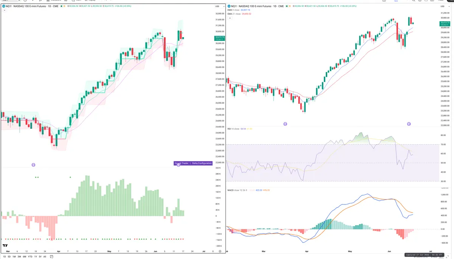The width and height of the screenshot is (454, 259).
Task: Select the 5D time range button
Action: pyautogui.click(x=9, y=256)
